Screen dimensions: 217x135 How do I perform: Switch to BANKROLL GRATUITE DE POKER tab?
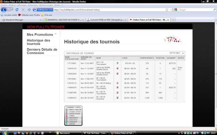(64, 20)
